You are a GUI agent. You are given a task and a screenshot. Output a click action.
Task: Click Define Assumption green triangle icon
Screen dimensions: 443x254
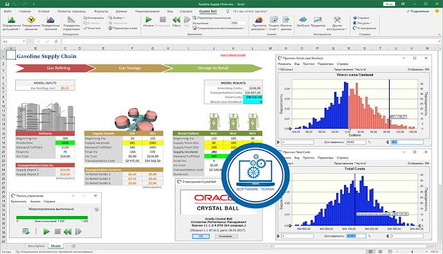coord(12,19)
